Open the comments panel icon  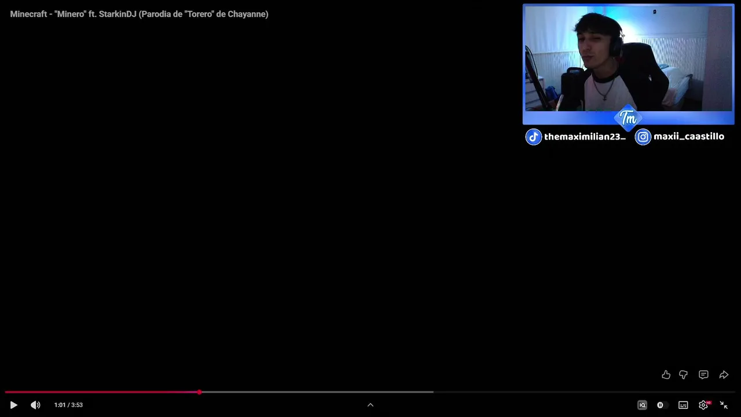coord(703,375)
